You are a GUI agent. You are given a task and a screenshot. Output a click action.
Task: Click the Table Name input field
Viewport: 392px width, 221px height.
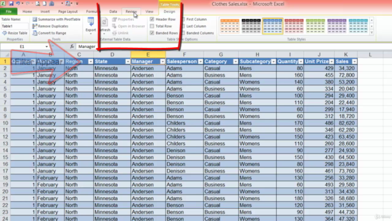tap(15, 26)
